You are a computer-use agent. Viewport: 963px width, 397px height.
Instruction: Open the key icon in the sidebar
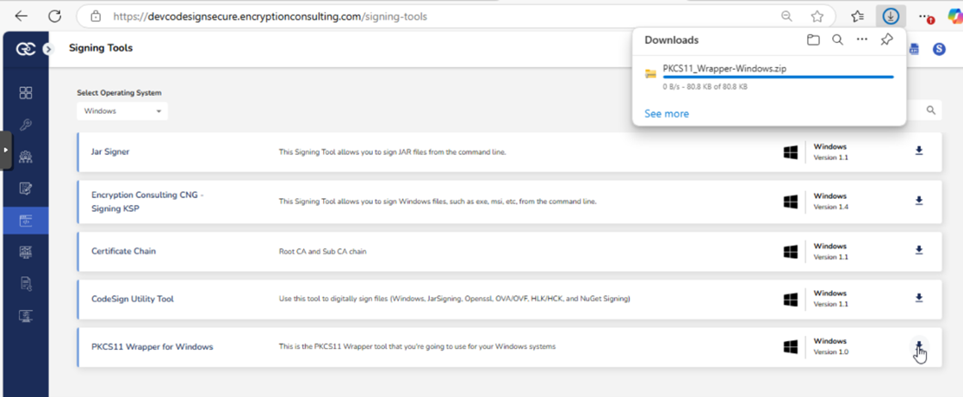26,125
